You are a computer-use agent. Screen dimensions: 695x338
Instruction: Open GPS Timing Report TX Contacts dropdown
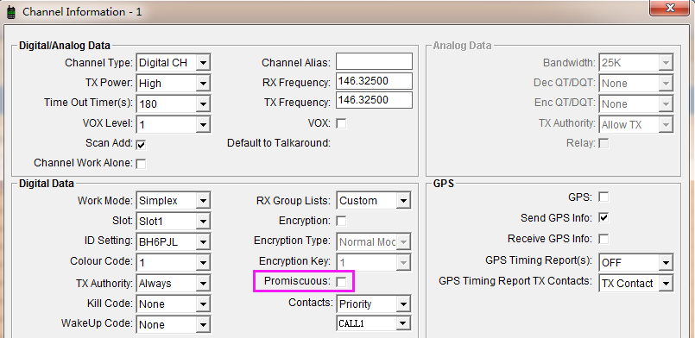click(x=636, y=283)
